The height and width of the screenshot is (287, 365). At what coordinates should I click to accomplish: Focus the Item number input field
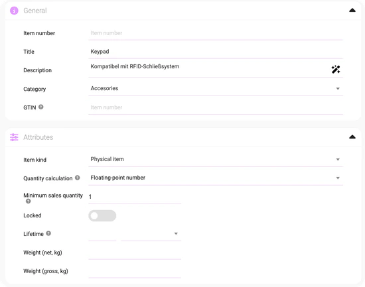216,33
